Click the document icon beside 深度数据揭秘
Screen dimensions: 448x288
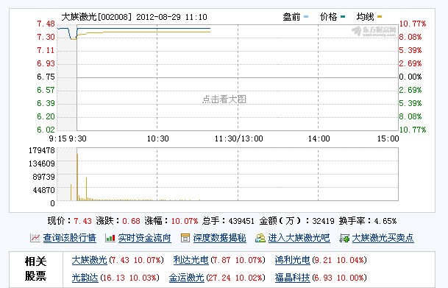[x=185, y=238]
